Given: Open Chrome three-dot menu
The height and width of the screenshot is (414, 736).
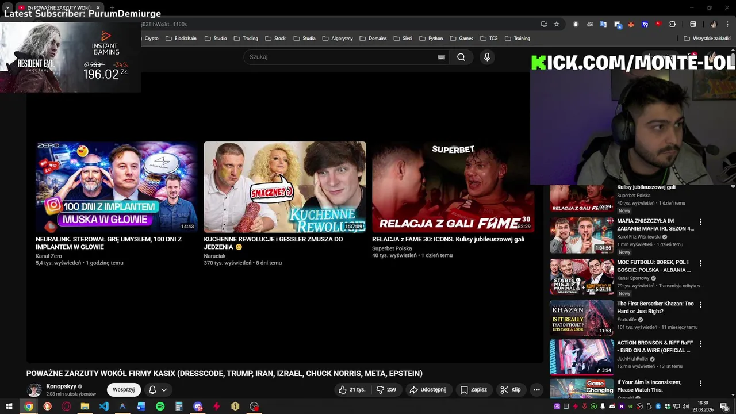Looking at the screenshot, I should pyautogui.click(x=728, y=24).
